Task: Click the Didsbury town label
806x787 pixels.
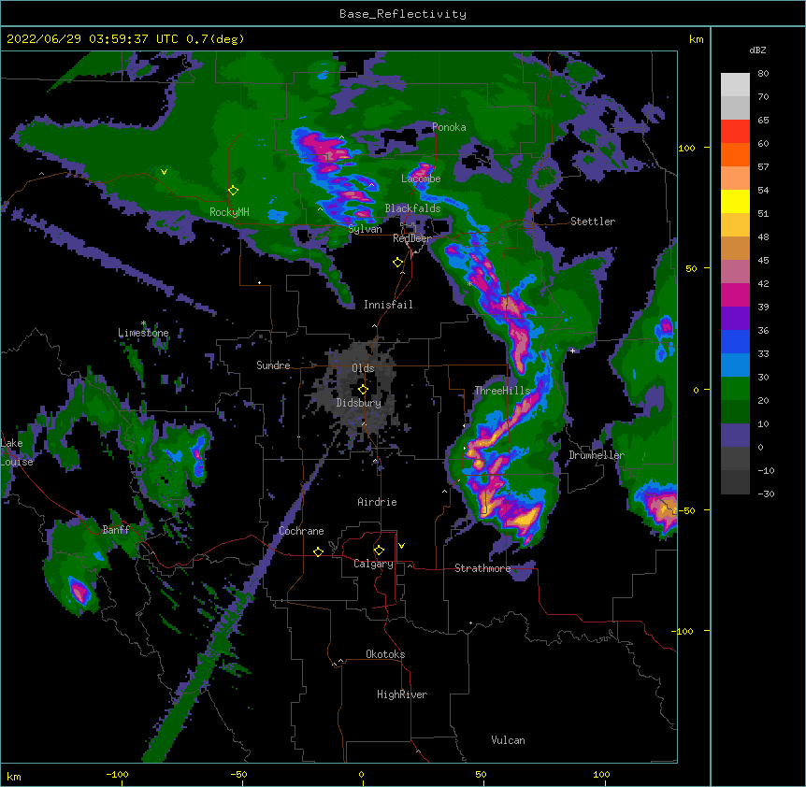Action: pos(359,403)
